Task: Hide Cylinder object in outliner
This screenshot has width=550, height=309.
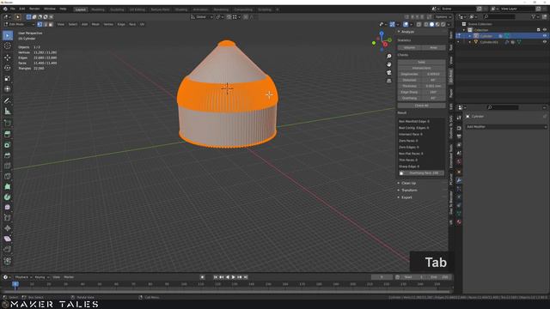Action: [x=545, y=36]
